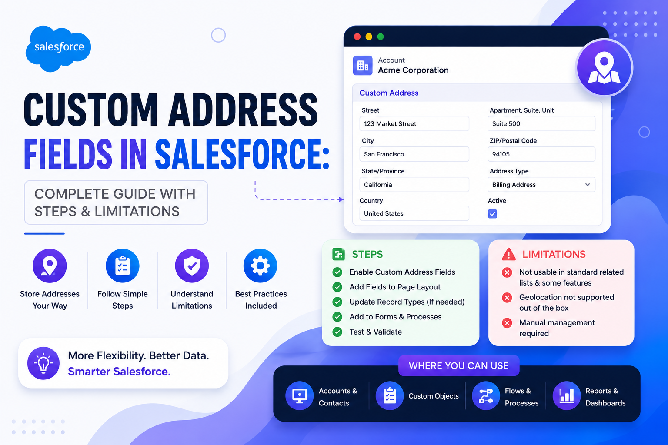Click green check beside Add to Forms & Processes
This screenshot has width=668, height=445.
tap(337, 317)
